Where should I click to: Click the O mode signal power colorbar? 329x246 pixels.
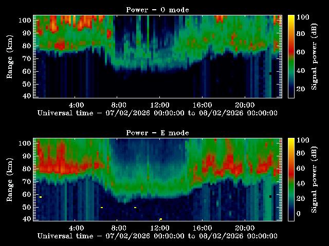pyautogui.click(x=291, y=56)
